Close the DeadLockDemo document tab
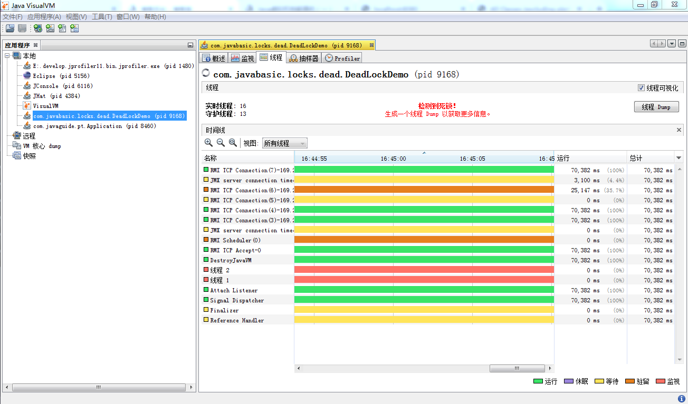 (371, 45)
